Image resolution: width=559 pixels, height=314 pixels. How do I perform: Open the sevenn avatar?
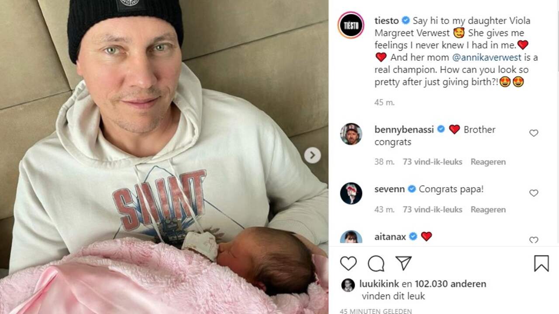point(351,193)
